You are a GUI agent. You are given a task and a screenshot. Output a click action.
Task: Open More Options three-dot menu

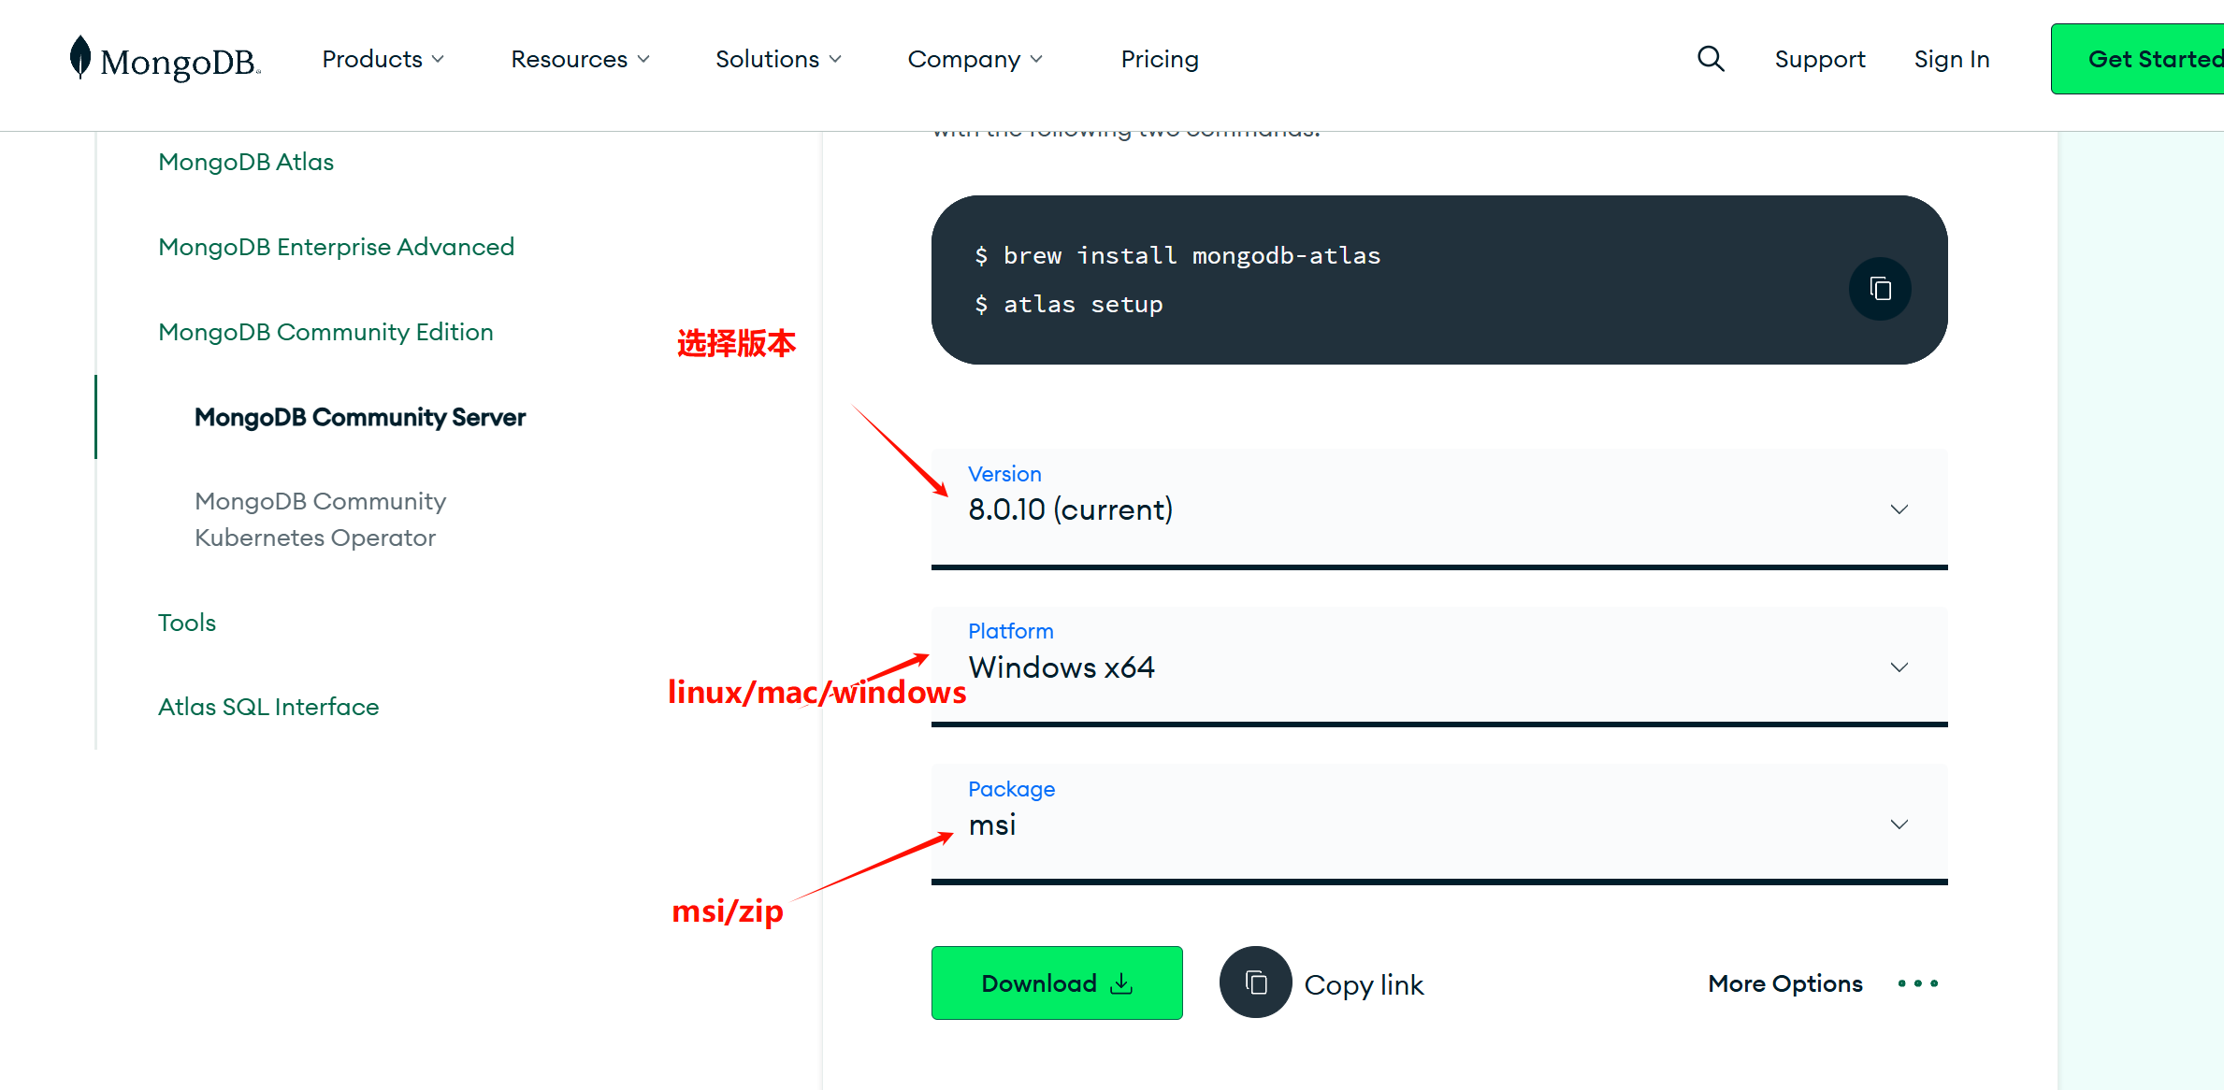tap(1917, 983)
